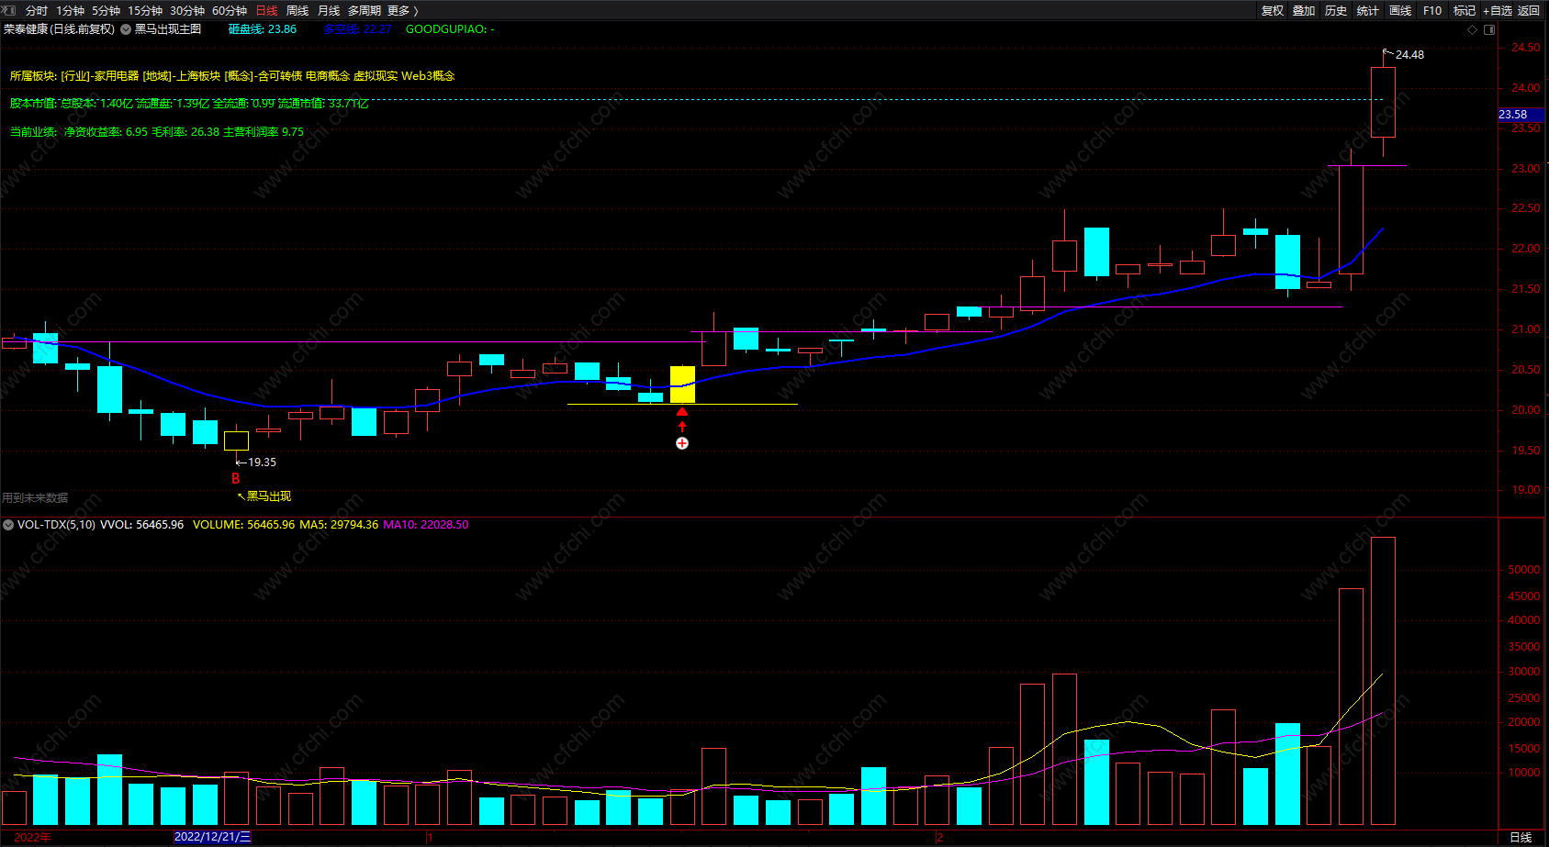
Task: Open the 统计 button
Action: pos(1368,11)
